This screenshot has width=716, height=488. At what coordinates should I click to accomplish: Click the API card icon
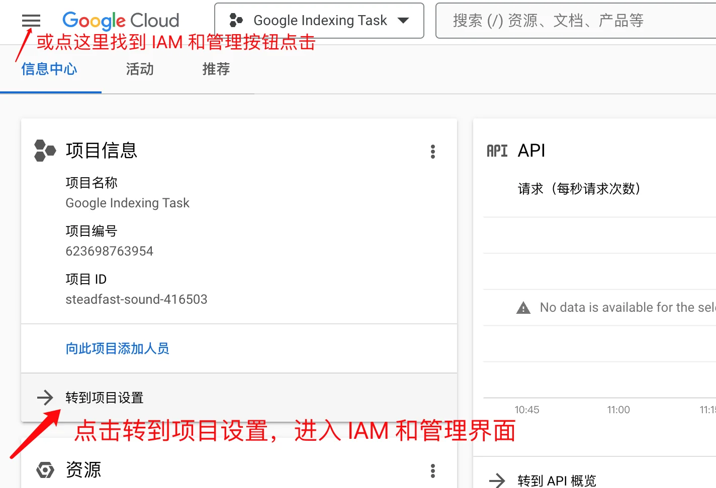pos(497,151)
